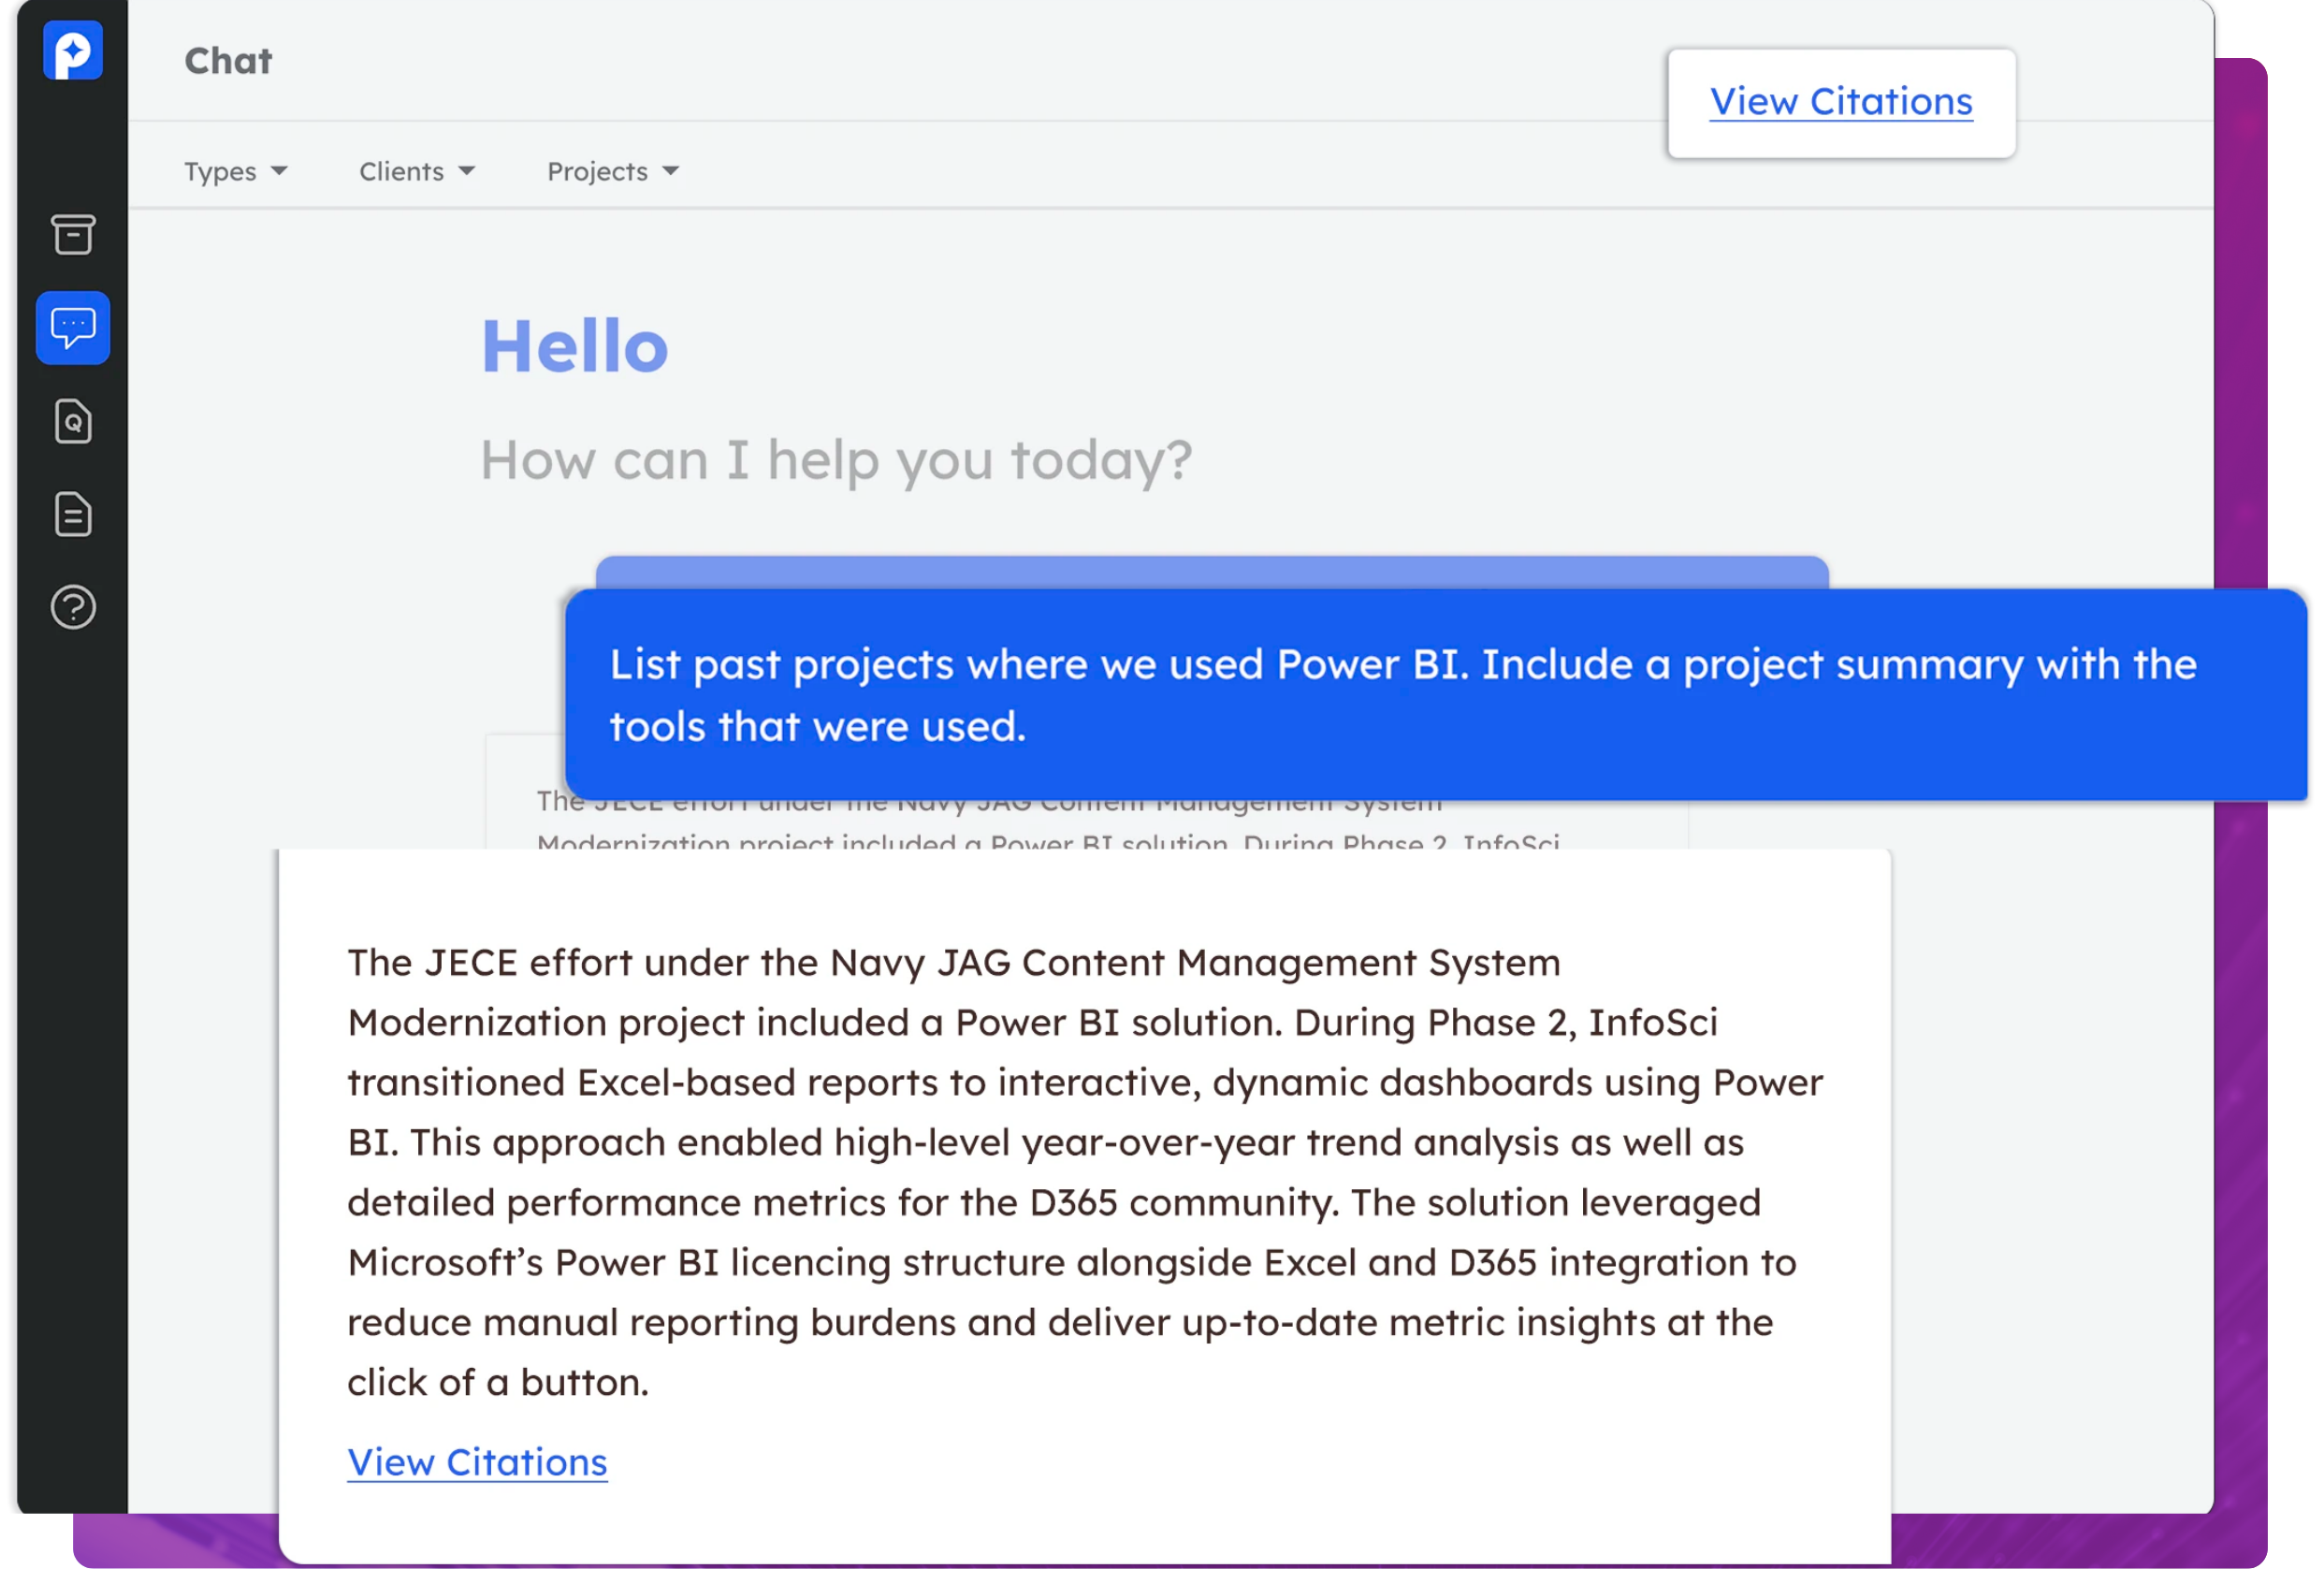Expand the Types filter dropdown
The width and height of the screenshot is (2324, 1569).
236,172
